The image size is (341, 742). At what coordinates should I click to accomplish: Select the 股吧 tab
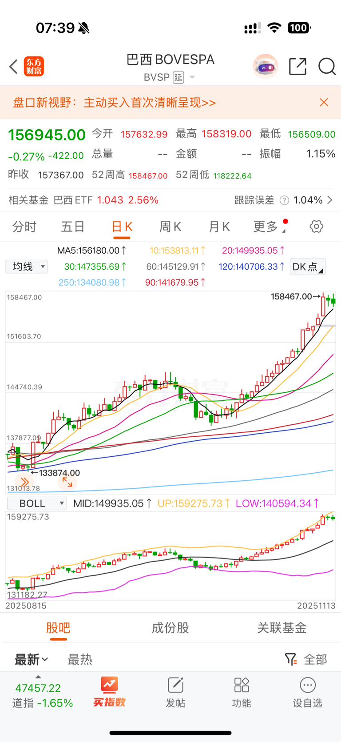tap(58, 628)
